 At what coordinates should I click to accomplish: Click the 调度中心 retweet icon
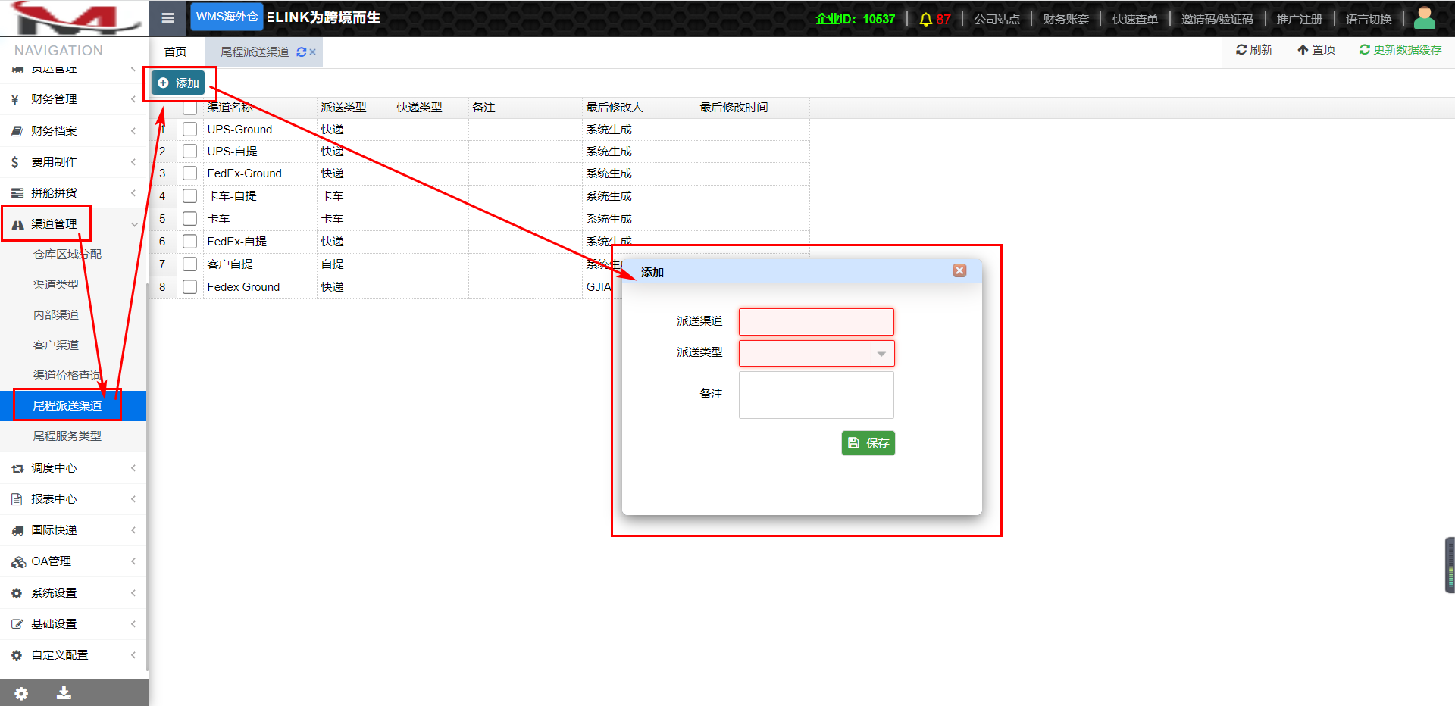click(17, 469)
